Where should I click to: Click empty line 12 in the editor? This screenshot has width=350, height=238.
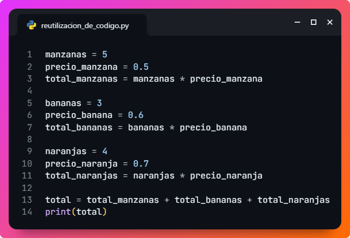click(163, 188)
